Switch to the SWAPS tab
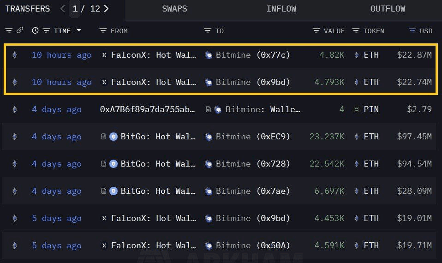 click(x=174, y=9)
